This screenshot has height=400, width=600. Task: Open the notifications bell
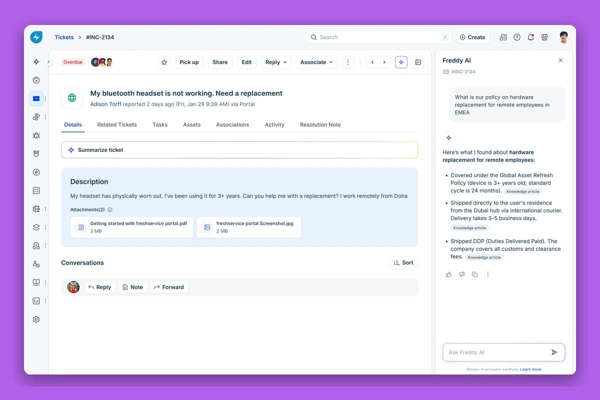(531, 37)
